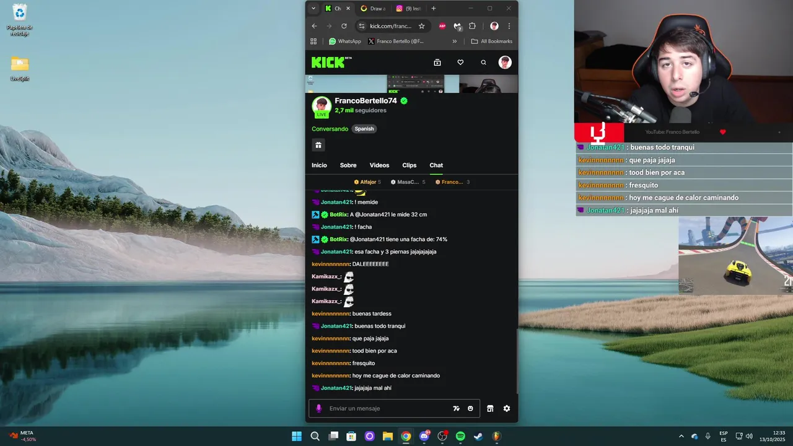The height and width of the screenshot is (446, 793).
Task: Open the All Bookmarks folder
Action: click(492, 42)
